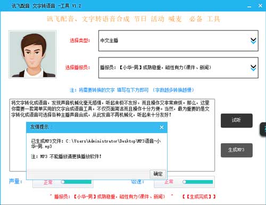
Task: Click the 声量: label
Action: [15, 182]
